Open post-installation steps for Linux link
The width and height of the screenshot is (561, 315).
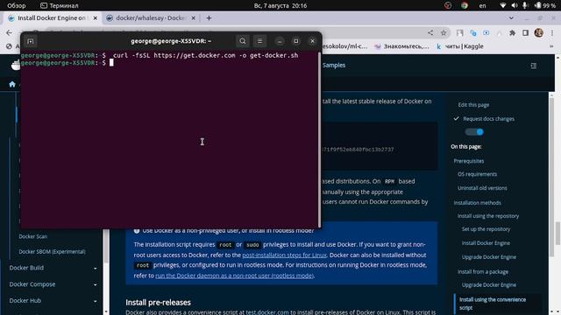coord(284,255)
